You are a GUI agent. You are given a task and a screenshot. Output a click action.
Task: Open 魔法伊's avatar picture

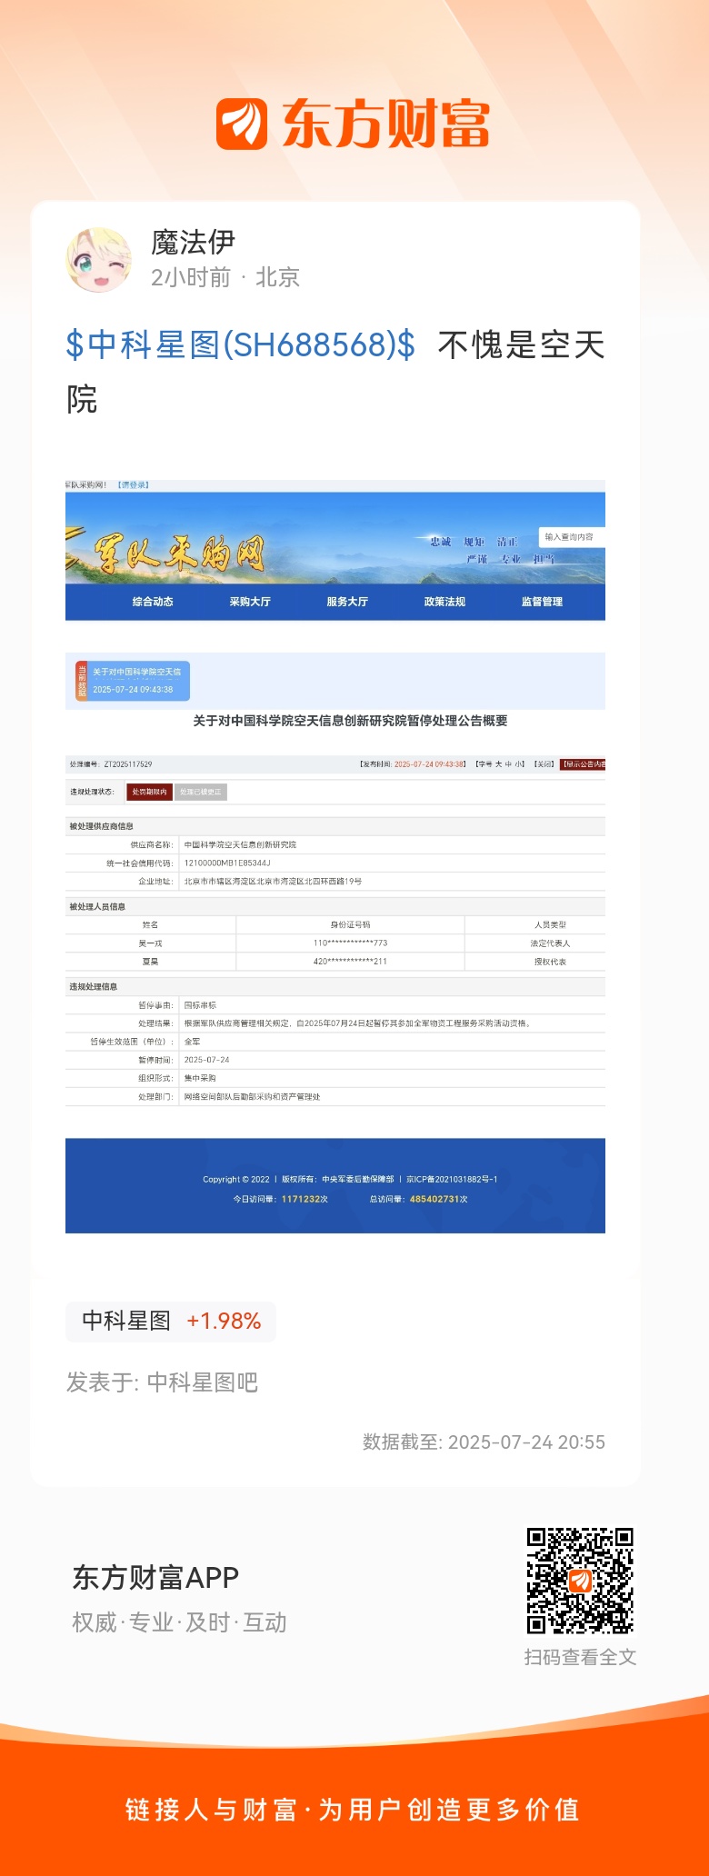point(99,260)
